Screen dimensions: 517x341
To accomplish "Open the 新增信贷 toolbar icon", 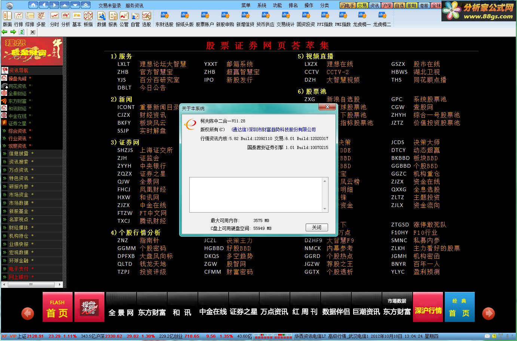I will click(245, 19).
